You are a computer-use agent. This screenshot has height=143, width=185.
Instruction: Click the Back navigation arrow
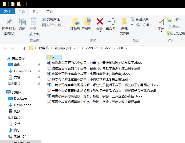(5, 48)
